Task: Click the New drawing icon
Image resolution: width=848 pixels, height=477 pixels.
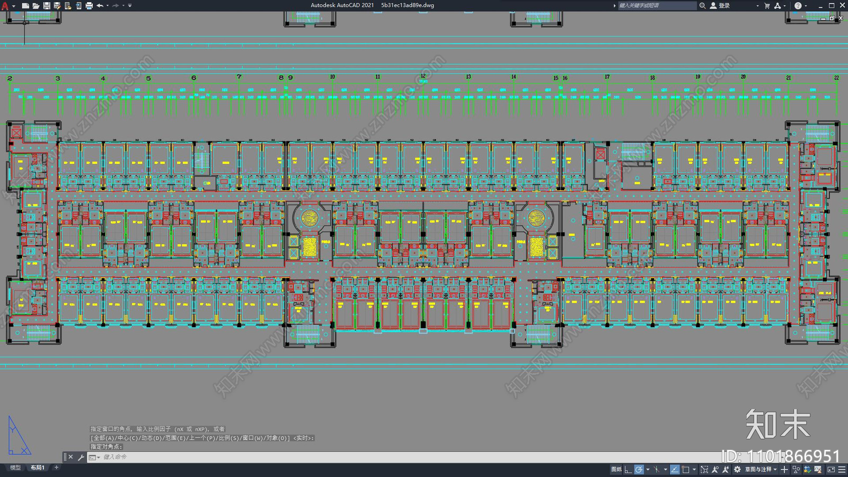Action: click(25, 6)
